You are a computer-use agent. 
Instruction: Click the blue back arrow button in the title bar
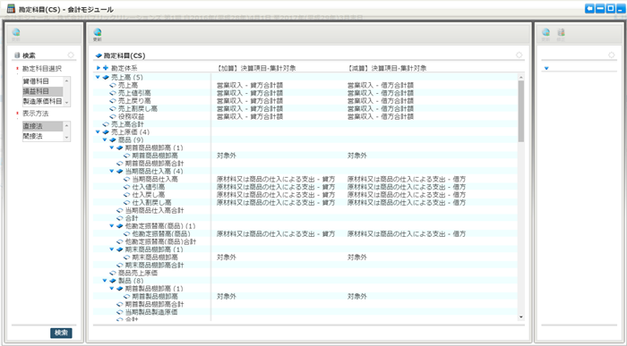point(589,9)
